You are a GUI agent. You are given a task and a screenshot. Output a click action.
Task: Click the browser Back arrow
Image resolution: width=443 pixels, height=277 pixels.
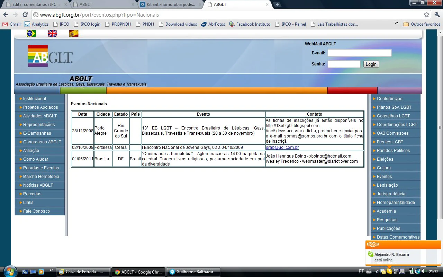(x=6, y=15)
